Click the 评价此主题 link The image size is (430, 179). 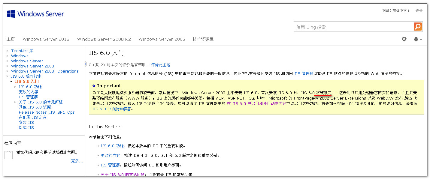161,65
